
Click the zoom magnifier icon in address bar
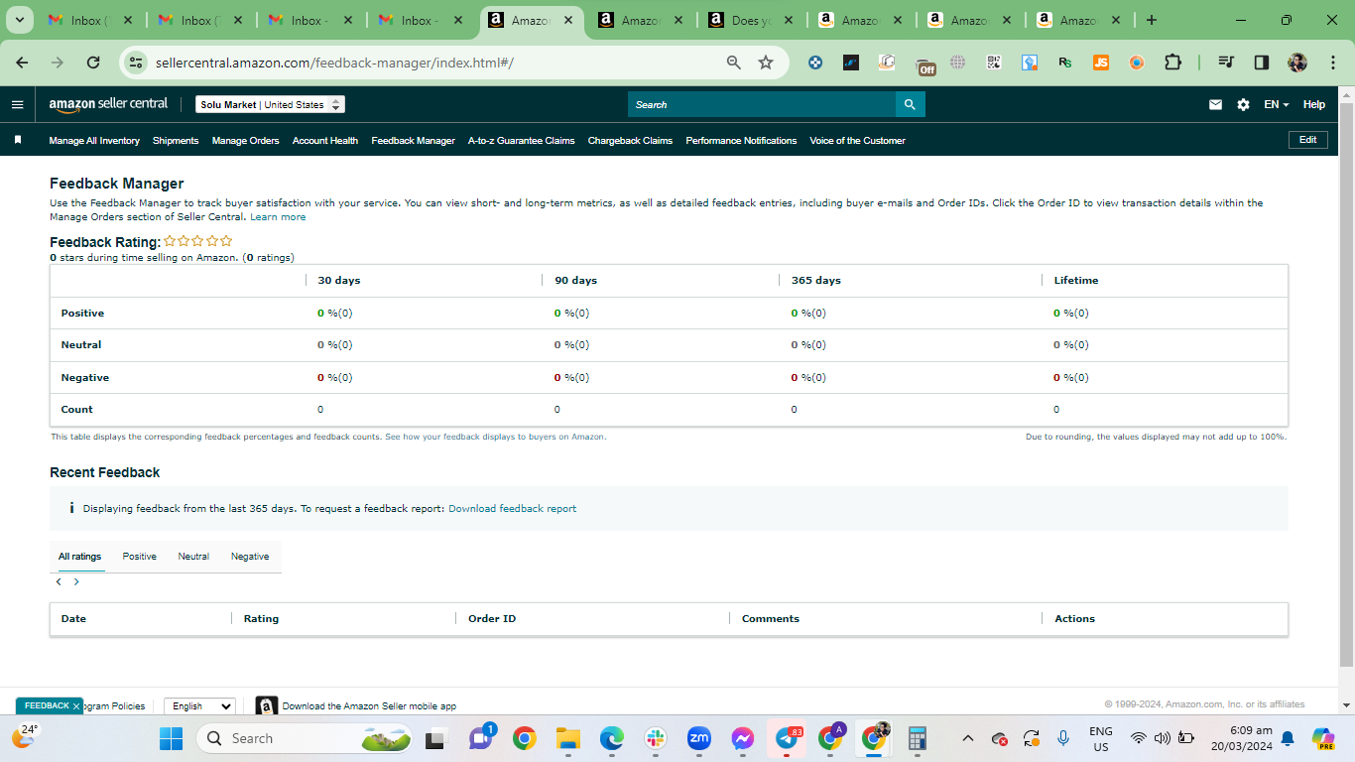pyautogui.click(x=734, y=63)
